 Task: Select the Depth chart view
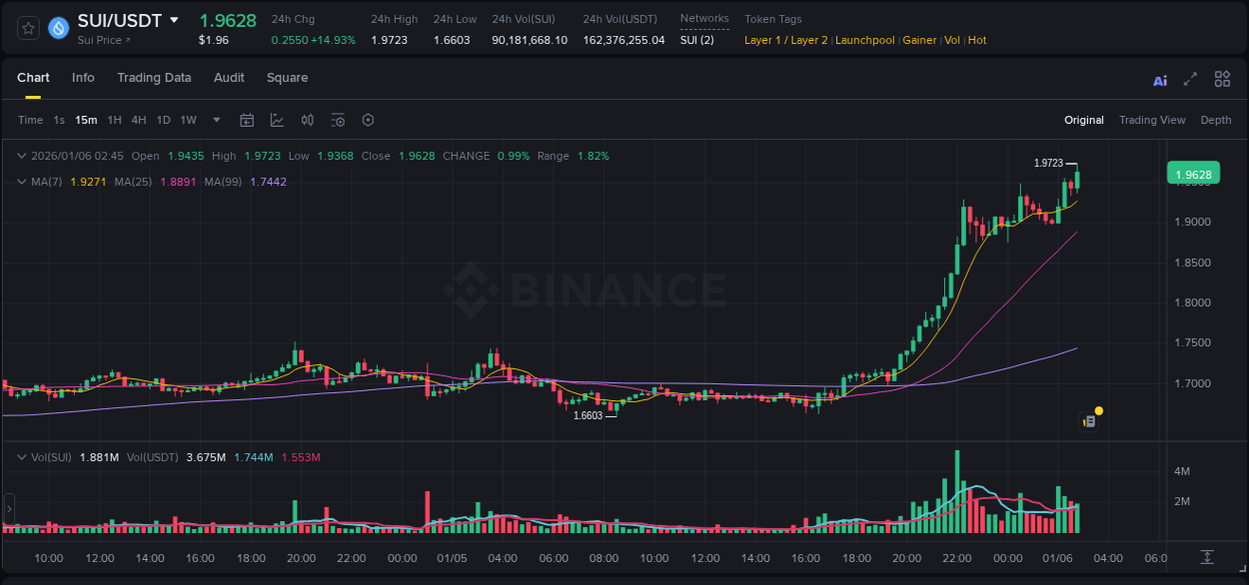tap(1215, 120)
